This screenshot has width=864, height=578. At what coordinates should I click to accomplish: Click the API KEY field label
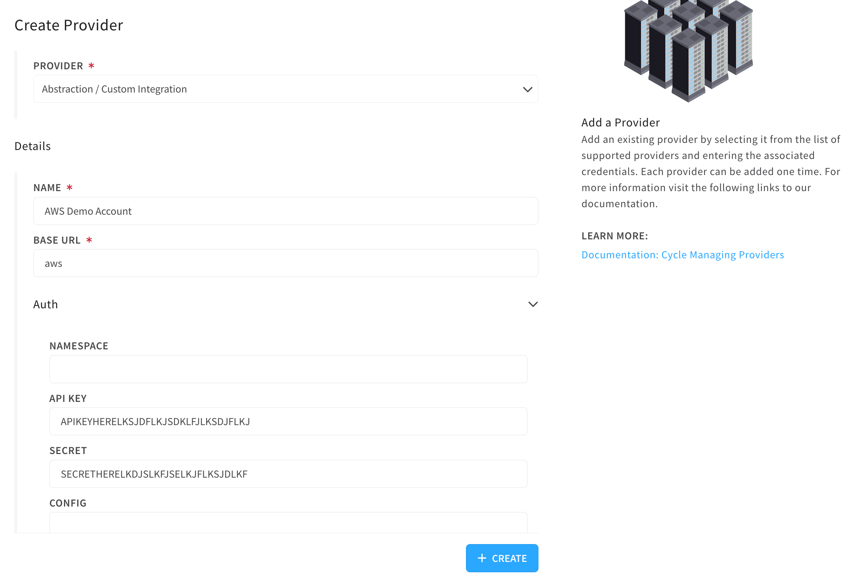click(x=68, y=398)
